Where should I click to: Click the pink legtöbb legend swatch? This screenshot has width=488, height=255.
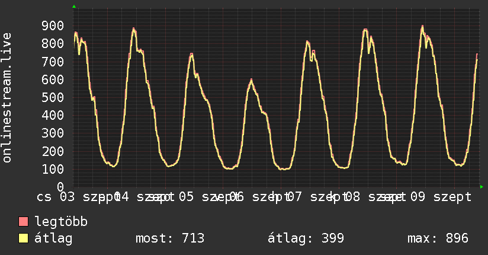[x=23, y=221]
